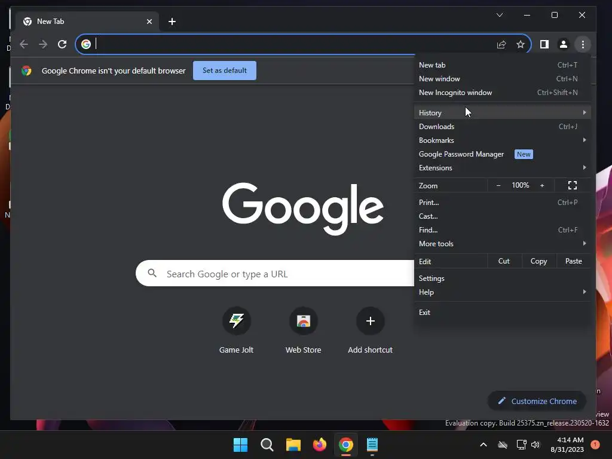Choose Find... from the menu
The height and width of the screenshot is (459, 612).
503,230
